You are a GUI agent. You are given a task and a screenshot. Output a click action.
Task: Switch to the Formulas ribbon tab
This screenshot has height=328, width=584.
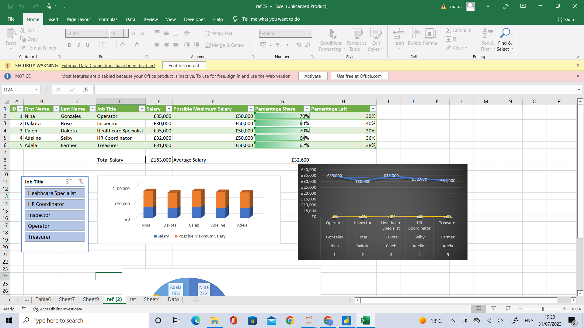coord(108,19)
